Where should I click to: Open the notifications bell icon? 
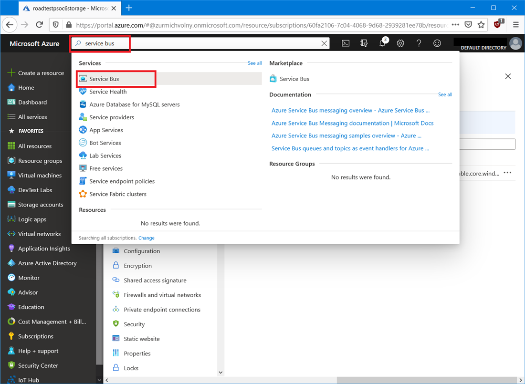coord(382,43)
